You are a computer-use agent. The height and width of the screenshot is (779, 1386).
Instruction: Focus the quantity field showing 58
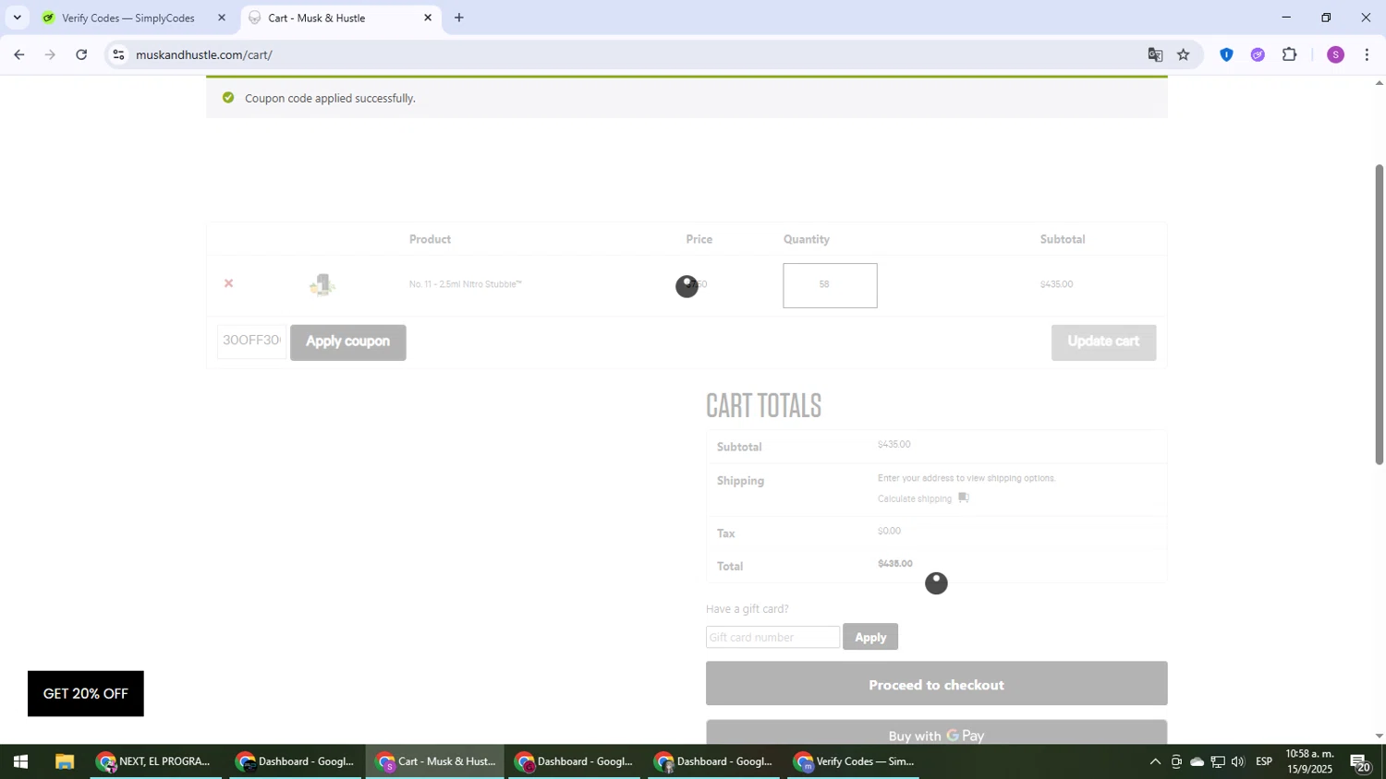click(830, 285)
